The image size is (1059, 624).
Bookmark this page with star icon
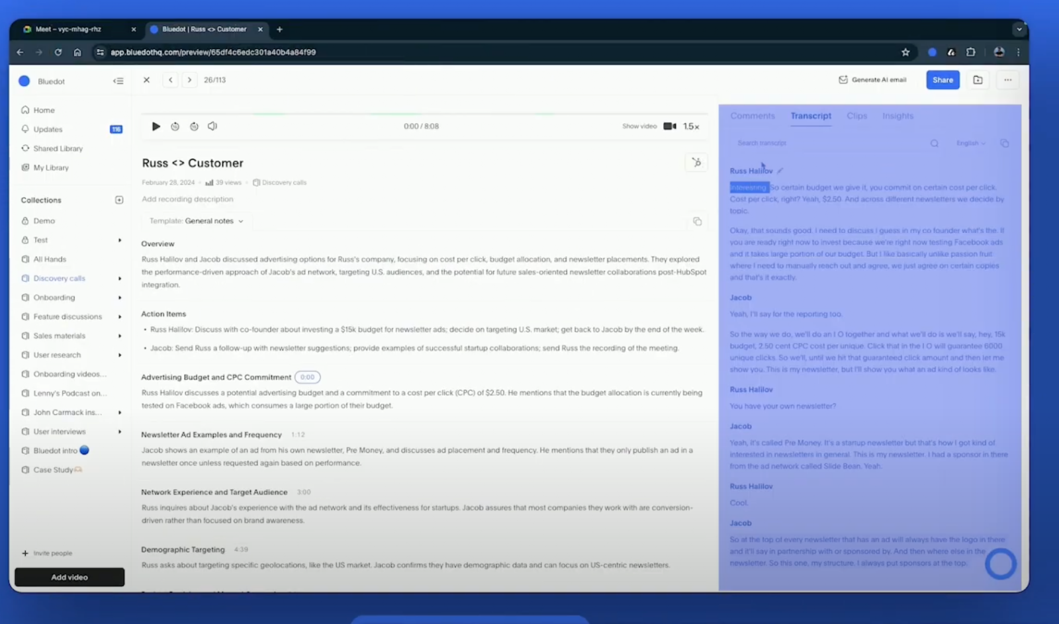point(905,52)
